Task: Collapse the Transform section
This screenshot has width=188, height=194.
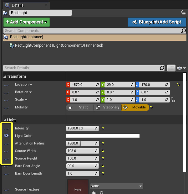Action: 5,77
